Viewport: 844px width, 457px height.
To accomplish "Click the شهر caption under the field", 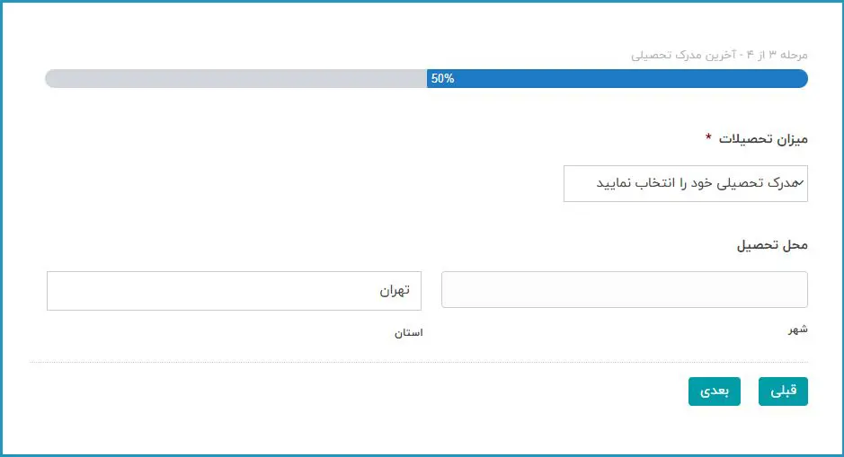I will 798,330.
